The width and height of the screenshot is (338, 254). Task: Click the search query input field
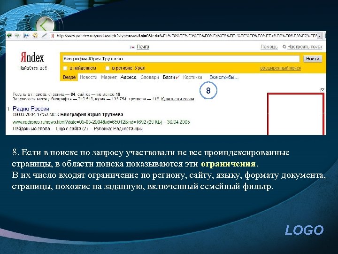click(x=181, y=59)
